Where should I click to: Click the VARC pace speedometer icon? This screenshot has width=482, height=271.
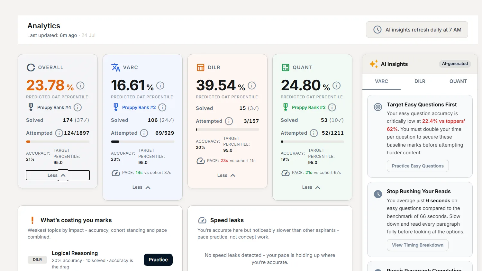[116, 173]
